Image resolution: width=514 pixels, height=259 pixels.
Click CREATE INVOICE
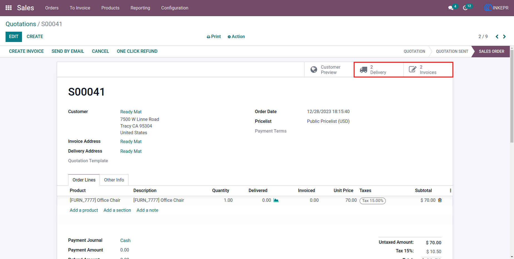point(26,51)
